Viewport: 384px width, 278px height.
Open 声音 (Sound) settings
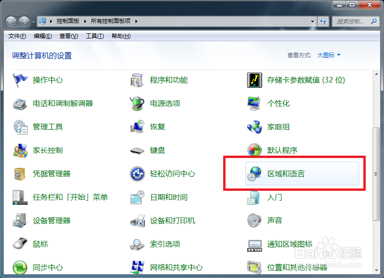tap(274, 220)
